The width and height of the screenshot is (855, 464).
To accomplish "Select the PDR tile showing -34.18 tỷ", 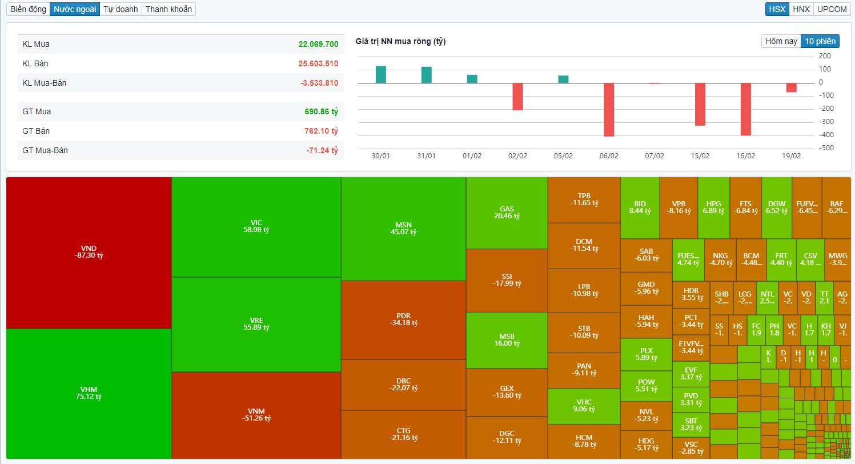I will [x=404, y=320].
